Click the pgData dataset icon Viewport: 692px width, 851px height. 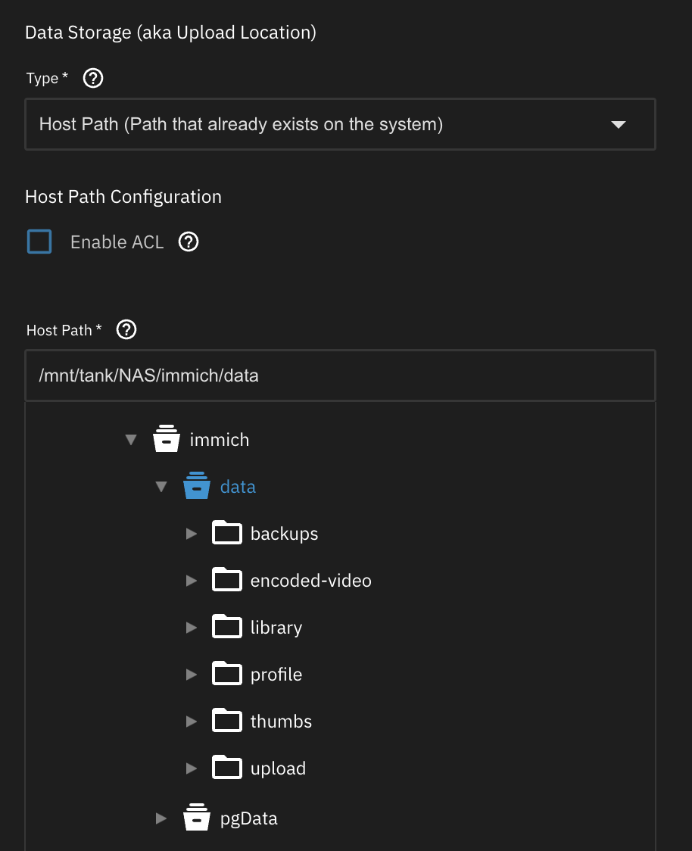coord(197,818)
